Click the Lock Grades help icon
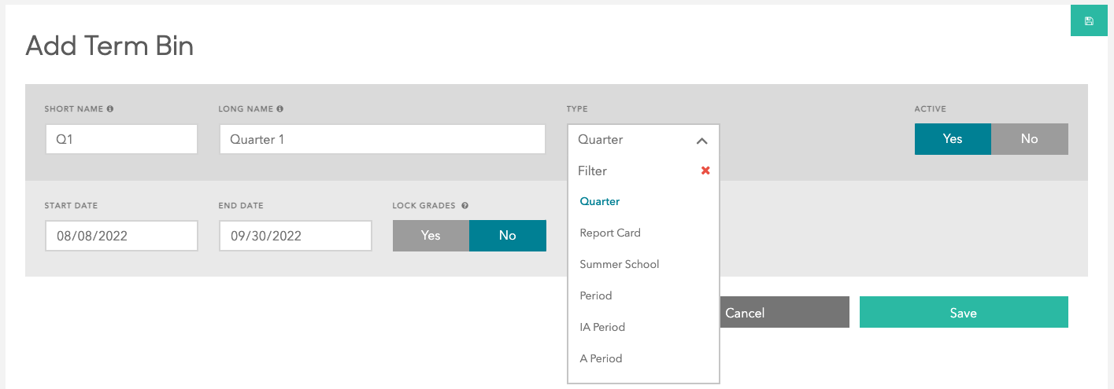The width and height of the screenshot is (1114, 389). pyautogui.click(x=464, y=206)
